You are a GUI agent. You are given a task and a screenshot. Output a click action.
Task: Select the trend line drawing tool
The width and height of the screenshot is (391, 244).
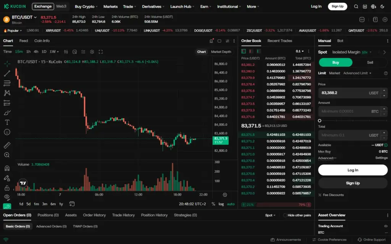[x=7, y=74]
